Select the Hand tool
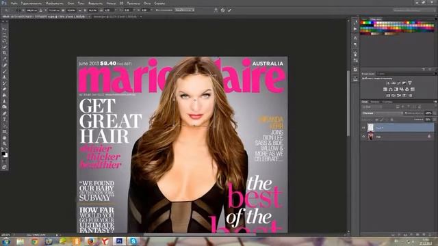Screen dimensions: 438x246 [4, 137]
